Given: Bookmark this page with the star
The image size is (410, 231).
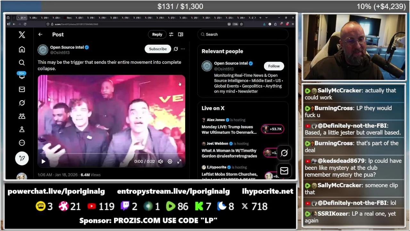Looking at the screenshot, I should point(242,24).
